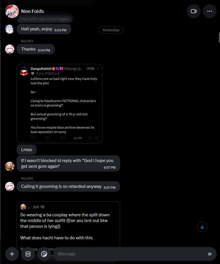Open Rory193's avatar beside Thanks message
The height and width of the screenshot is (264, 220).
pos(10,49)
